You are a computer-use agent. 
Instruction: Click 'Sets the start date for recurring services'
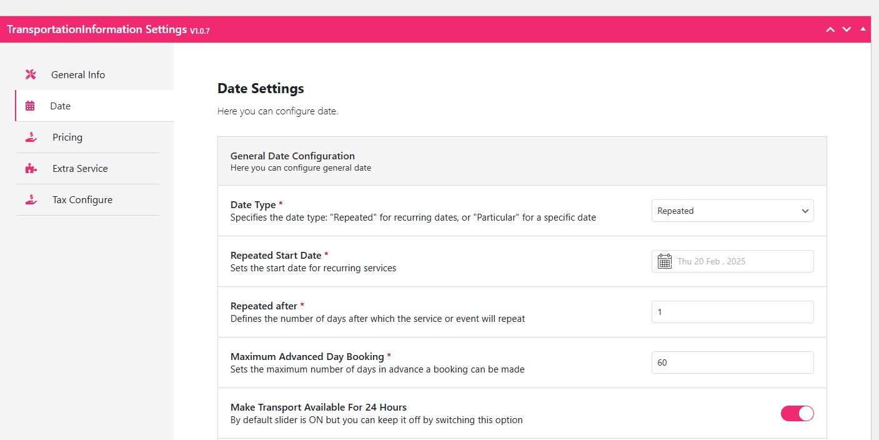pyautogui.click(x=314, y=268)
